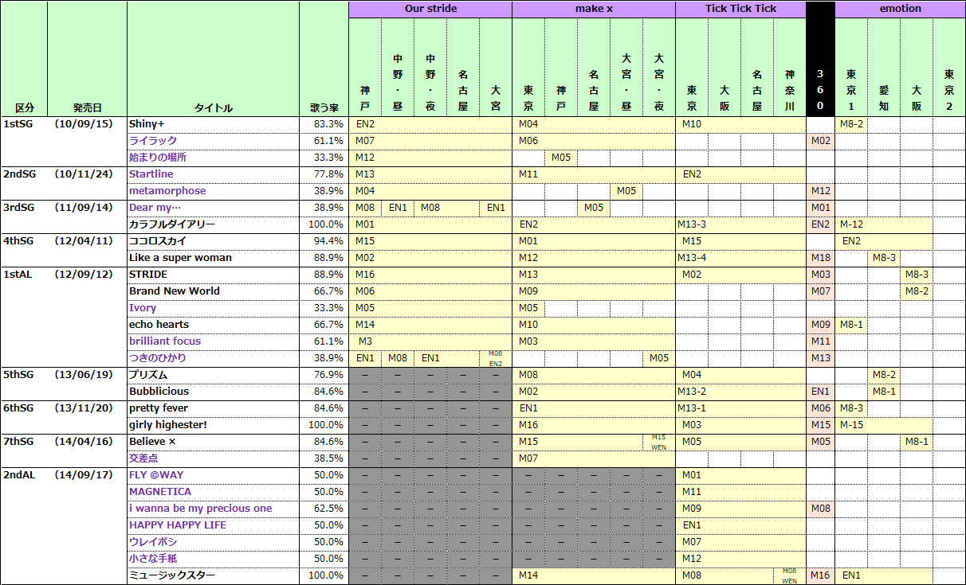Screen dimensions: 966x585
Task: Click M16 cell in the ミュージックスター row
Action: click(x=820, y=575)
